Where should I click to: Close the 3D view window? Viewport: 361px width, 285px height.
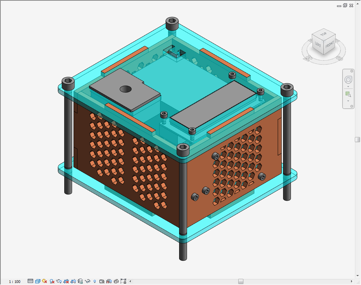point(351,5)
